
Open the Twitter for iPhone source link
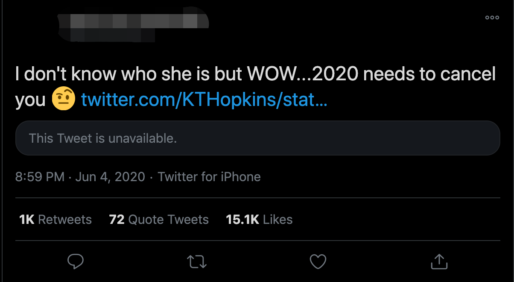point(209,176)
